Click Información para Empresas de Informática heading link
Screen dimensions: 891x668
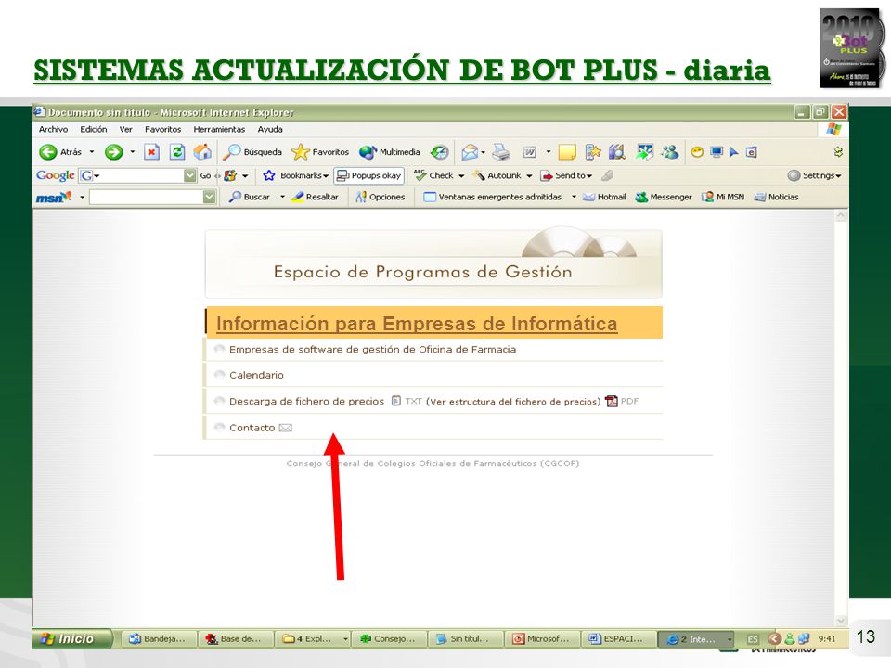[x=417, y=324]
